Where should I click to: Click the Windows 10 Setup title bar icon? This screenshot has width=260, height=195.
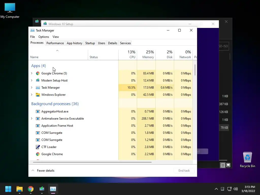[45, 24]
